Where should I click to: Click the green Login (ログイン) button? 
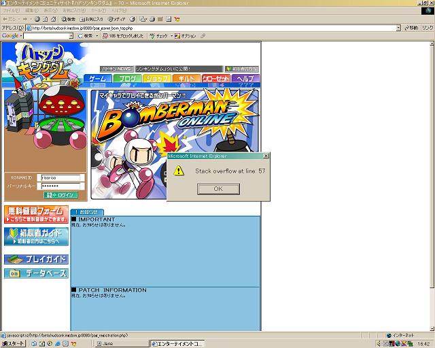[x=60, y=195]
